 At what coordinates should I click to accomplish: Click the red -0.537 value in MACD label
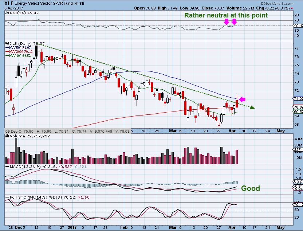[x=66, y=167]
